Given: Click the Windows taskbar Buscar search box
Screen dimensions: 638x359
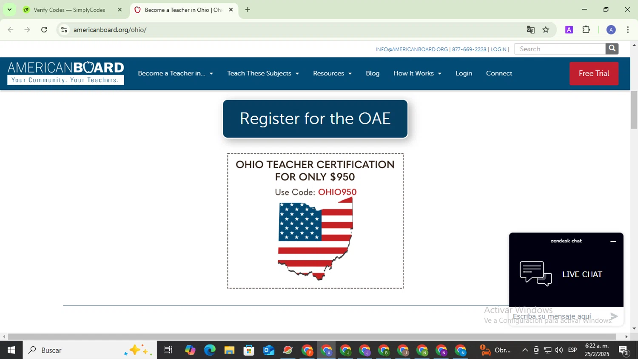Looking at the screenshot, I should tap(90, 350).
